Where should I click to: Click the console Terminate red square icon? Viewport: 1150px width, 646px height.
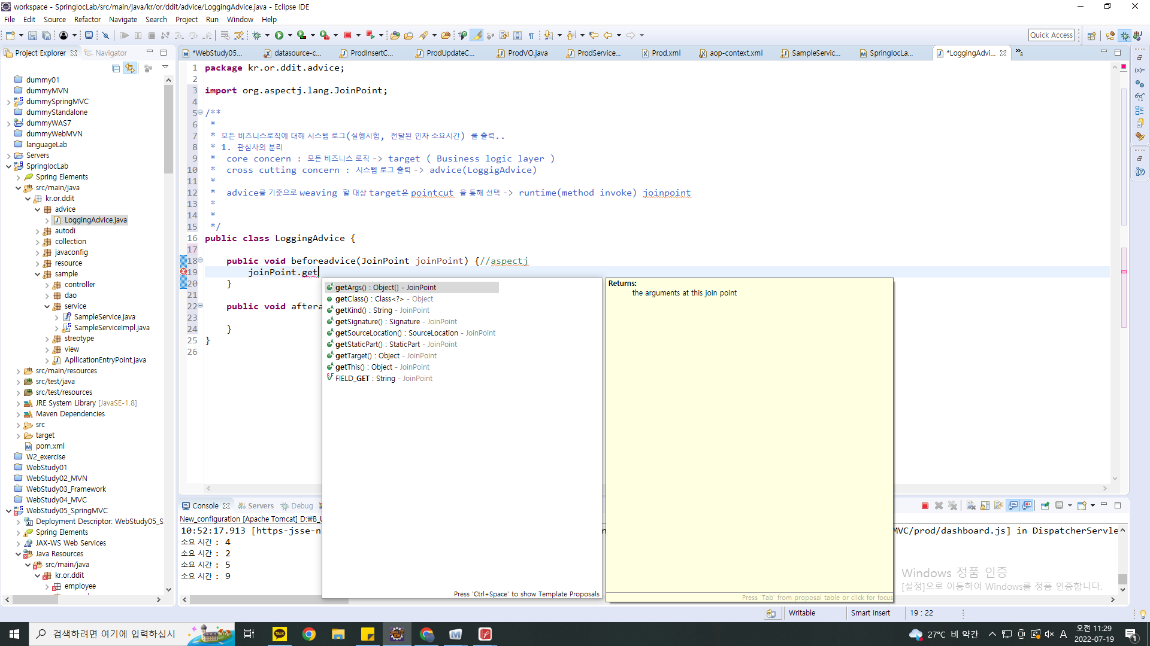(x=925, y=506)
